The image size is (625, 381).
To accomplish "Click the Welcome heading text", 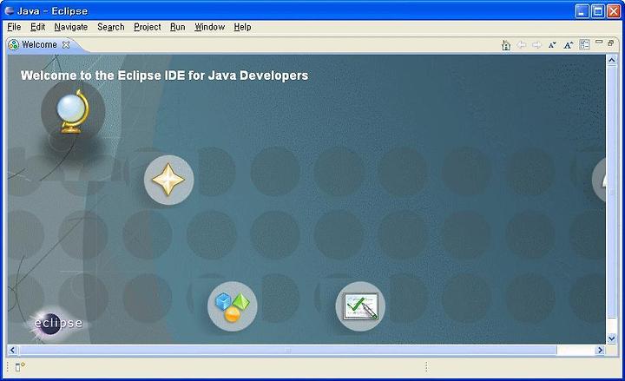I will click(164, 76).
